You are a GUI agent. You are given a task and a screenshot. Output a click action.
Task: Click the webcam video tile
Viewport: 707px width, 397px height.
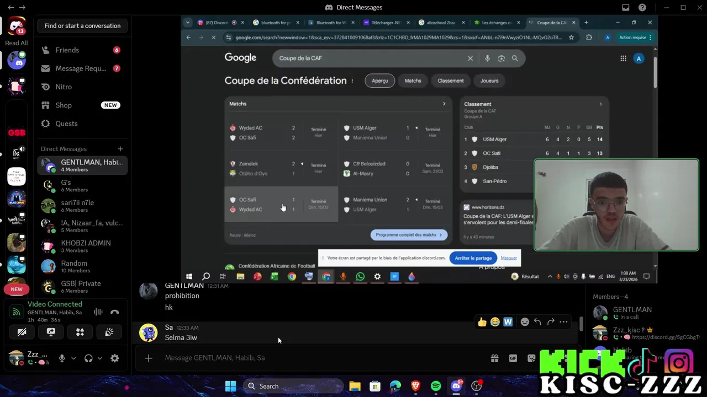(616, 205)
